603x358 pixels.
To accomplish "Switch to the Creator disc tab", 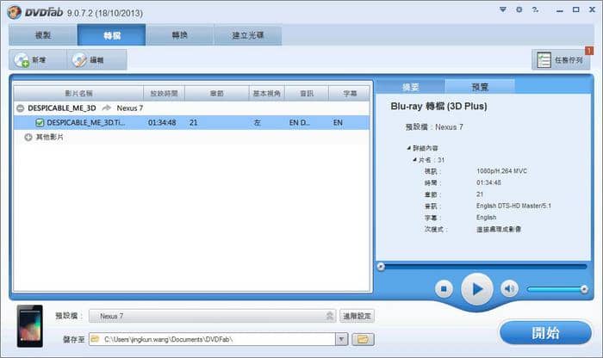I will click(248, 35).
